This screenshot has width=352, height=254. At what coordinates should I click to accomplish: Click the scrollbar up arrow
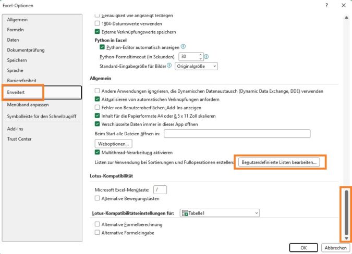(345, 17)
